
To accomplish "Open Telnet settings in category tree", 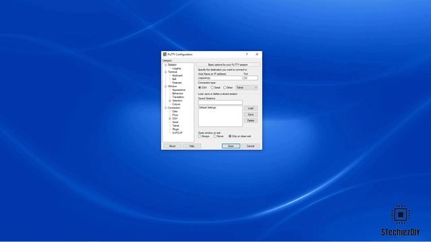I will coord(176,126).
